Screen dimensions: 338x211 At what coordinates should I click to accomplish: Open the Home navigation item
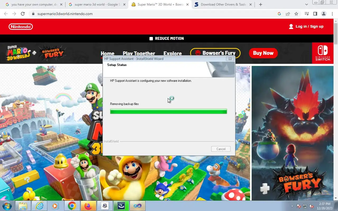107,53
